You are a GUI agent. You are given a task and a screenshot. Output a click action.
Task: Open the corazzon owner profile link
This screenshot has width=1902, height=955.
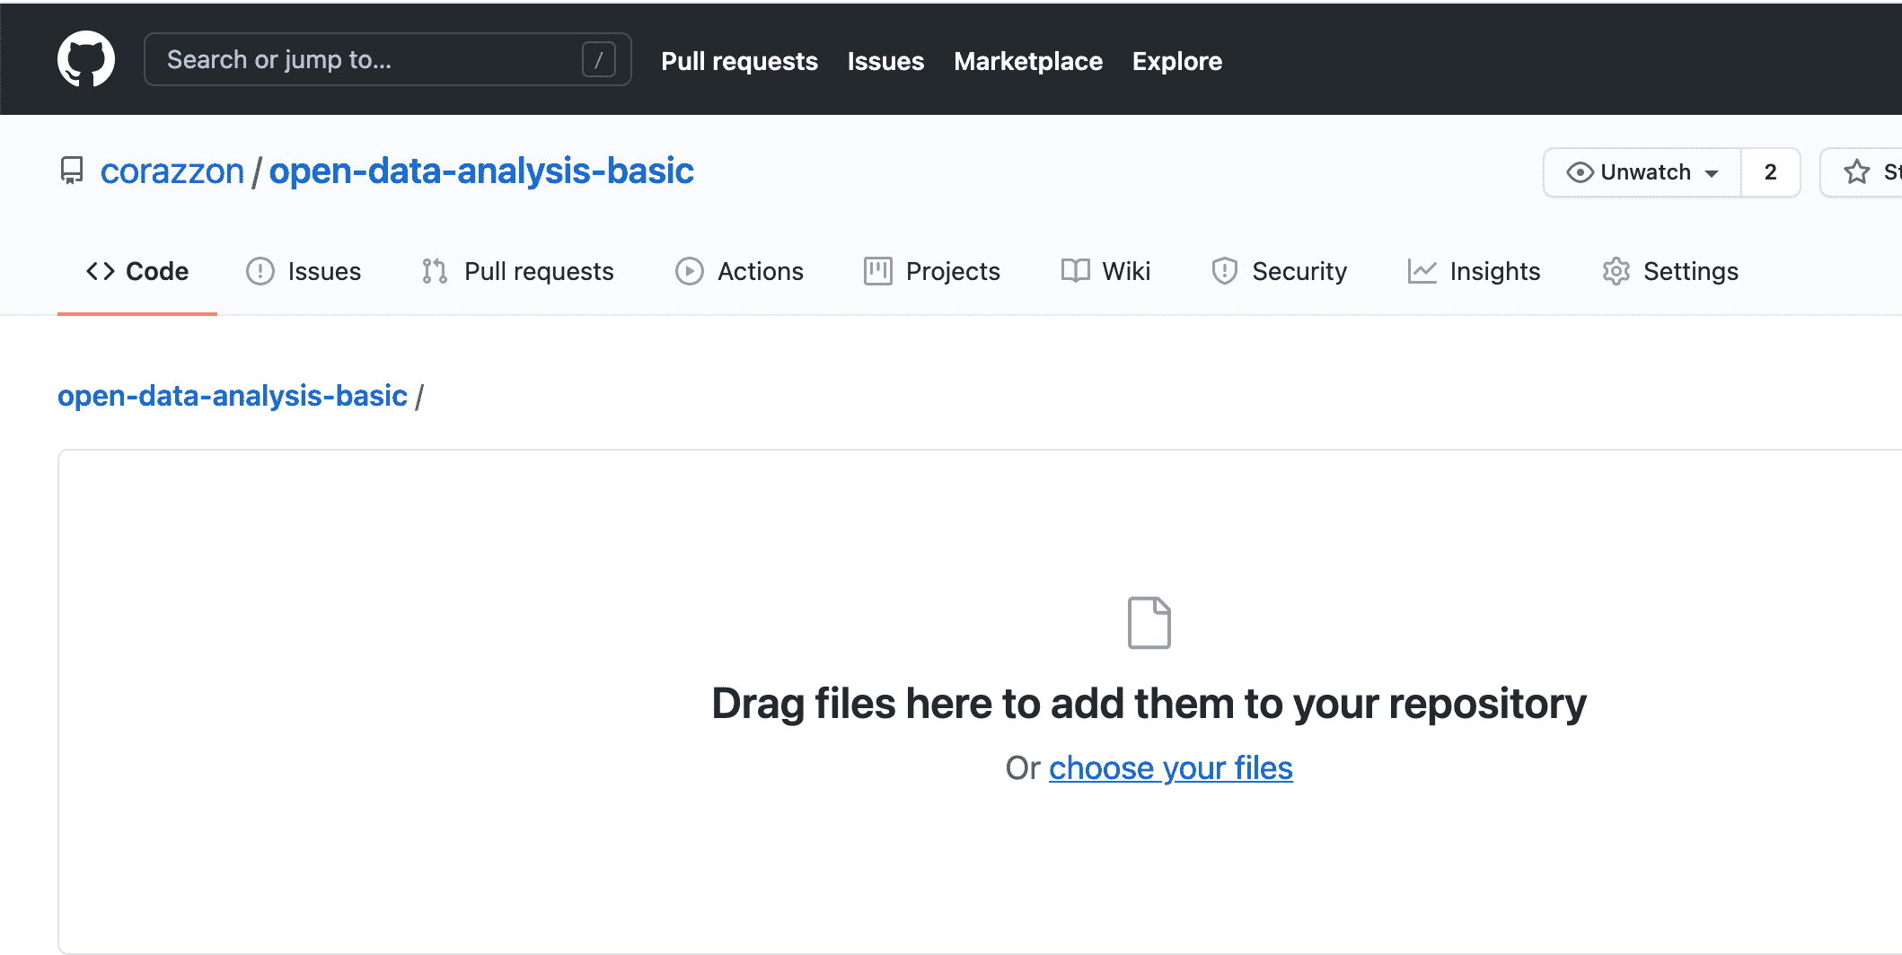172,171
